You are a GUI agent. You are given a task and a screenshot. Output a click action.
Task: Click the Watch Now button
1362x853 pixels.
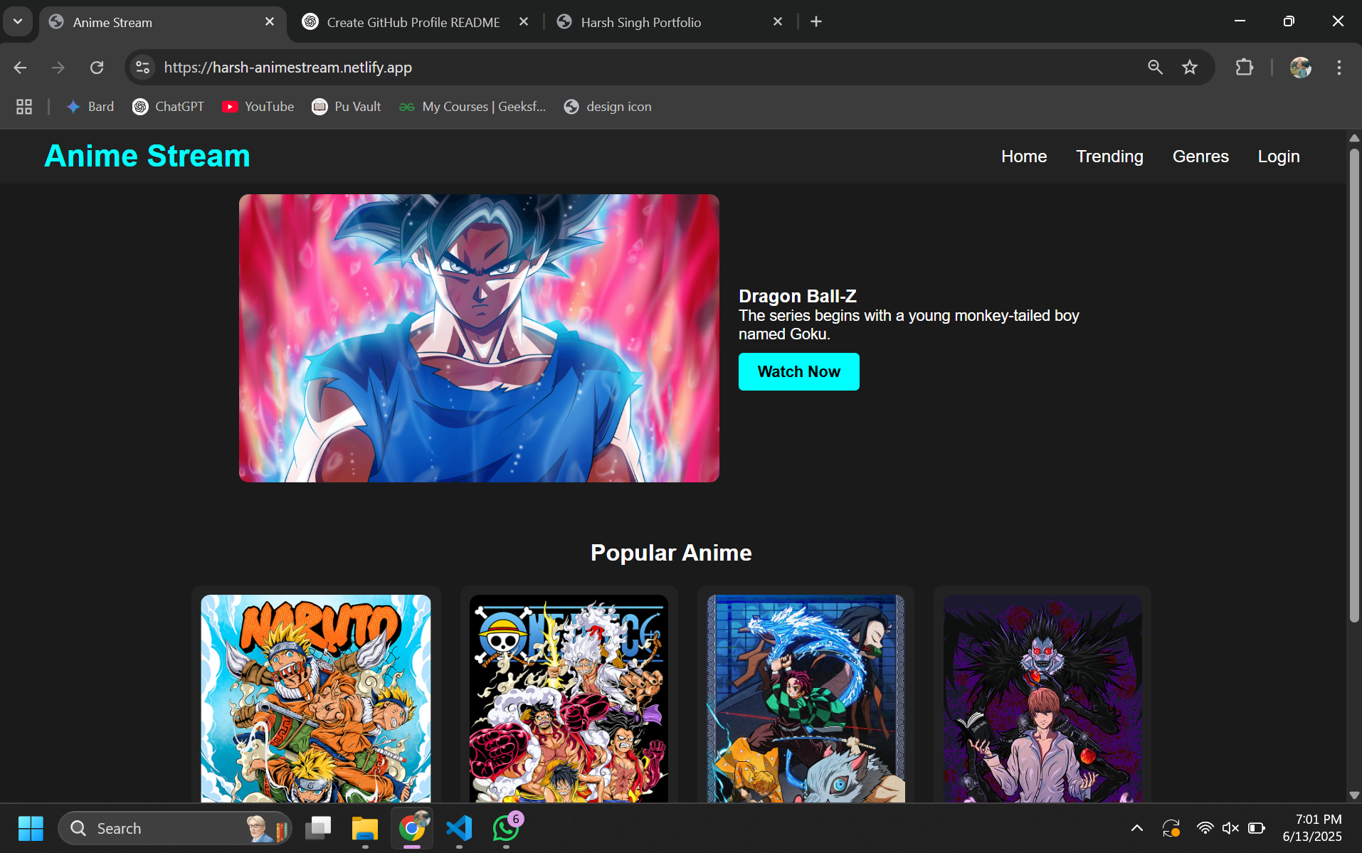point(798,371)
